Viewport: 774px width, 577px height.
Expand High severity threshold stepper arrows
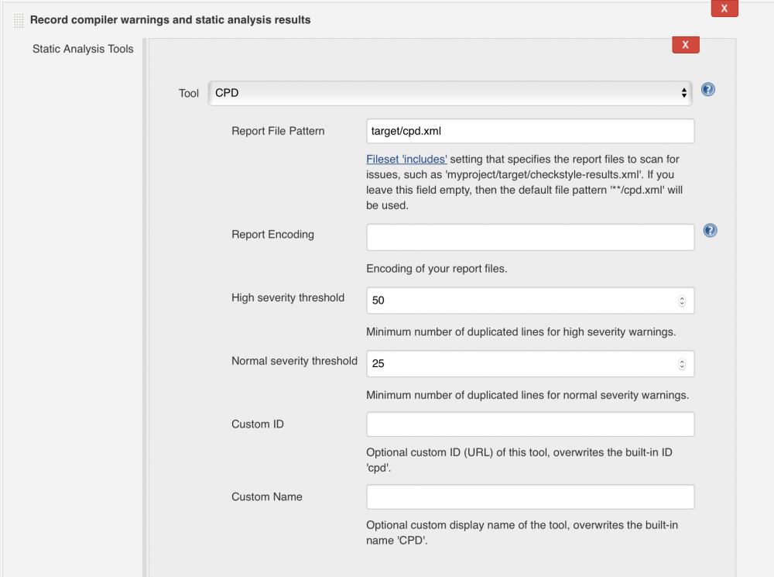[x=683, y=301]
